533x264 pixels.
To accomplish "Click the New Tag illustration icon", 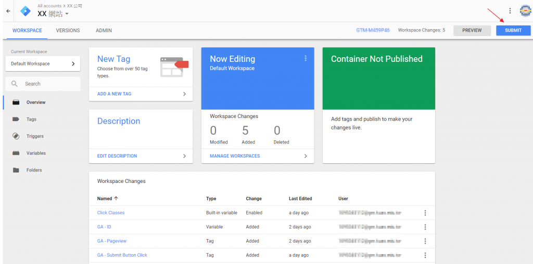I will pos(174,67).
